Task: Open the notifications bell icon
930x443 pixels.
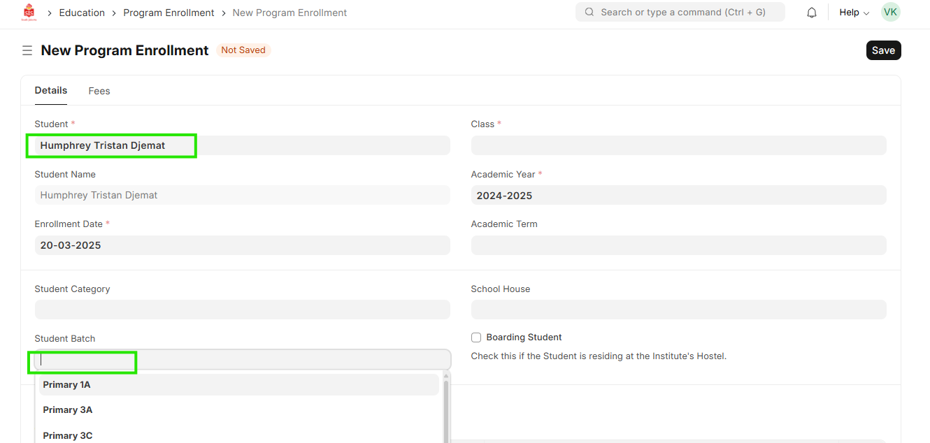Action: click(812, 13)
